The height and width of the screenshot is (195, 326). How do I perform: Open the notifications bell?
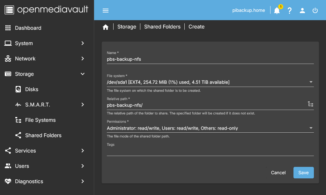coord(277,11)
